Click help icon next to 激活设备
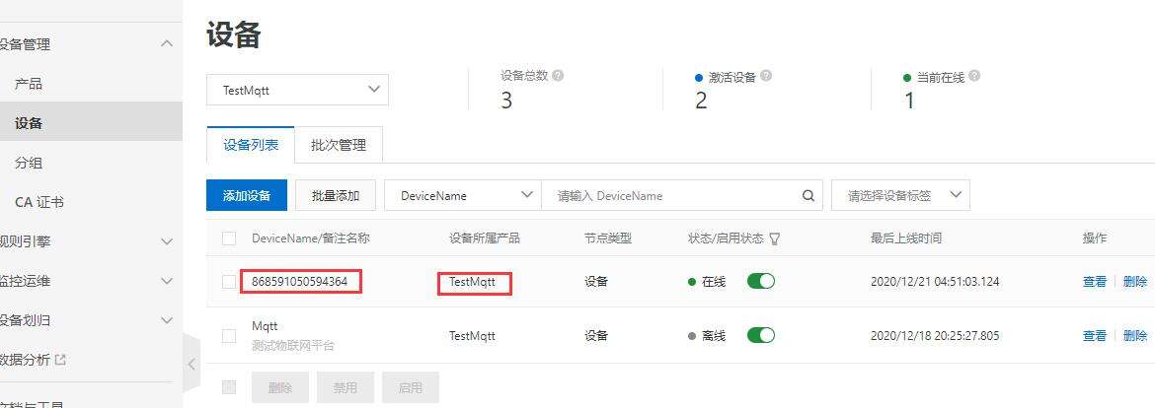Screen dimensions: 1155x408 [x=766, y=76]
